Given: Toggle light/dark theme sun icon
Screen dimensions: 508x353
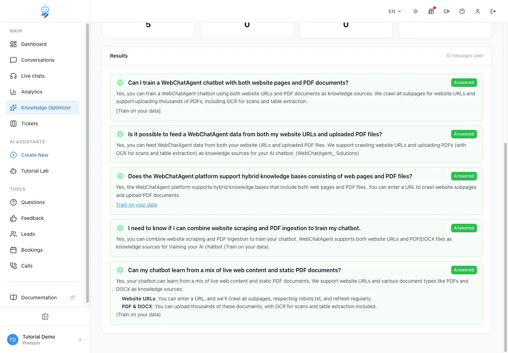Looking at the screenshot, I should point(416,11).
